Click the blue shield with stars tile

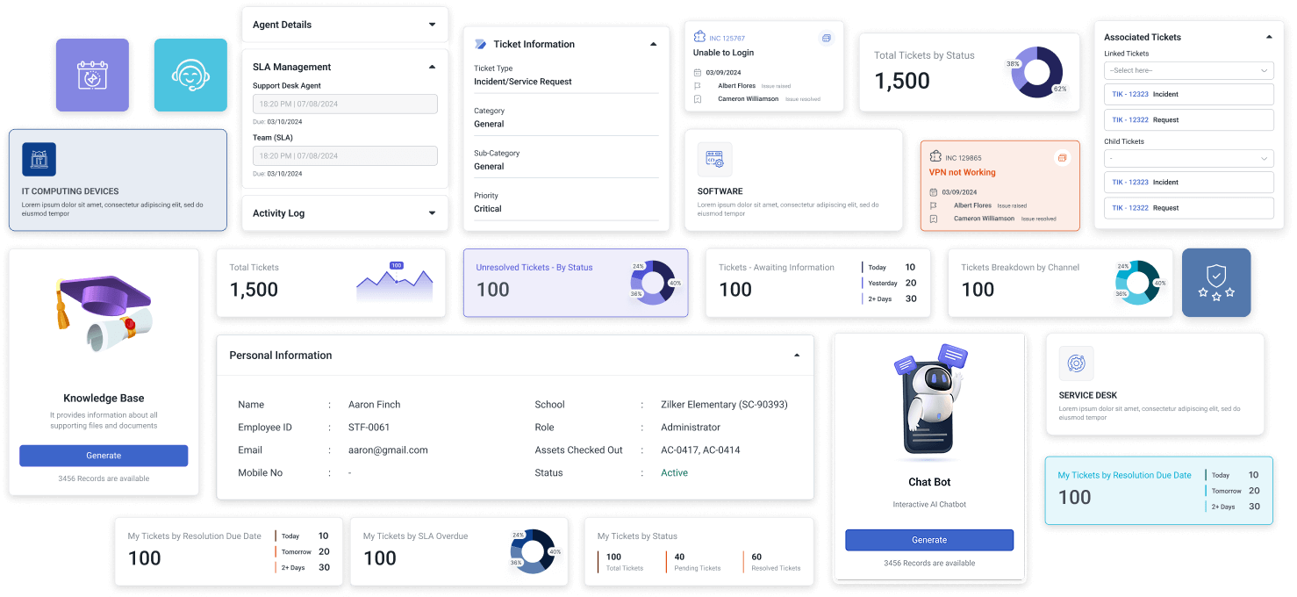coord(1216,282)
